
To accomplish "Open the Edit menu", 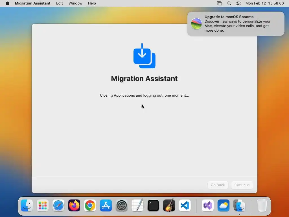I will [59, 3].
